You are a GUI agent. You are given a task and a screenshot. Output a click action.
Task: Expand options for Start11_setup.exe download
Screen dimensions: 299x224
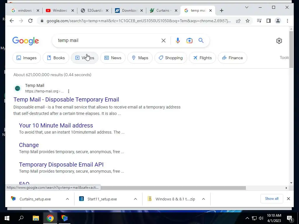(135, 199)
